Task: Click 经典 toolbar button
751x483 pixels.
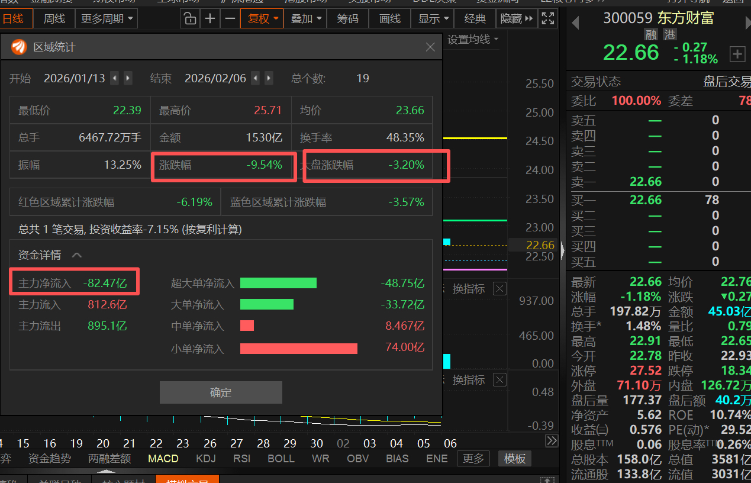Action: tap(475, 18)
